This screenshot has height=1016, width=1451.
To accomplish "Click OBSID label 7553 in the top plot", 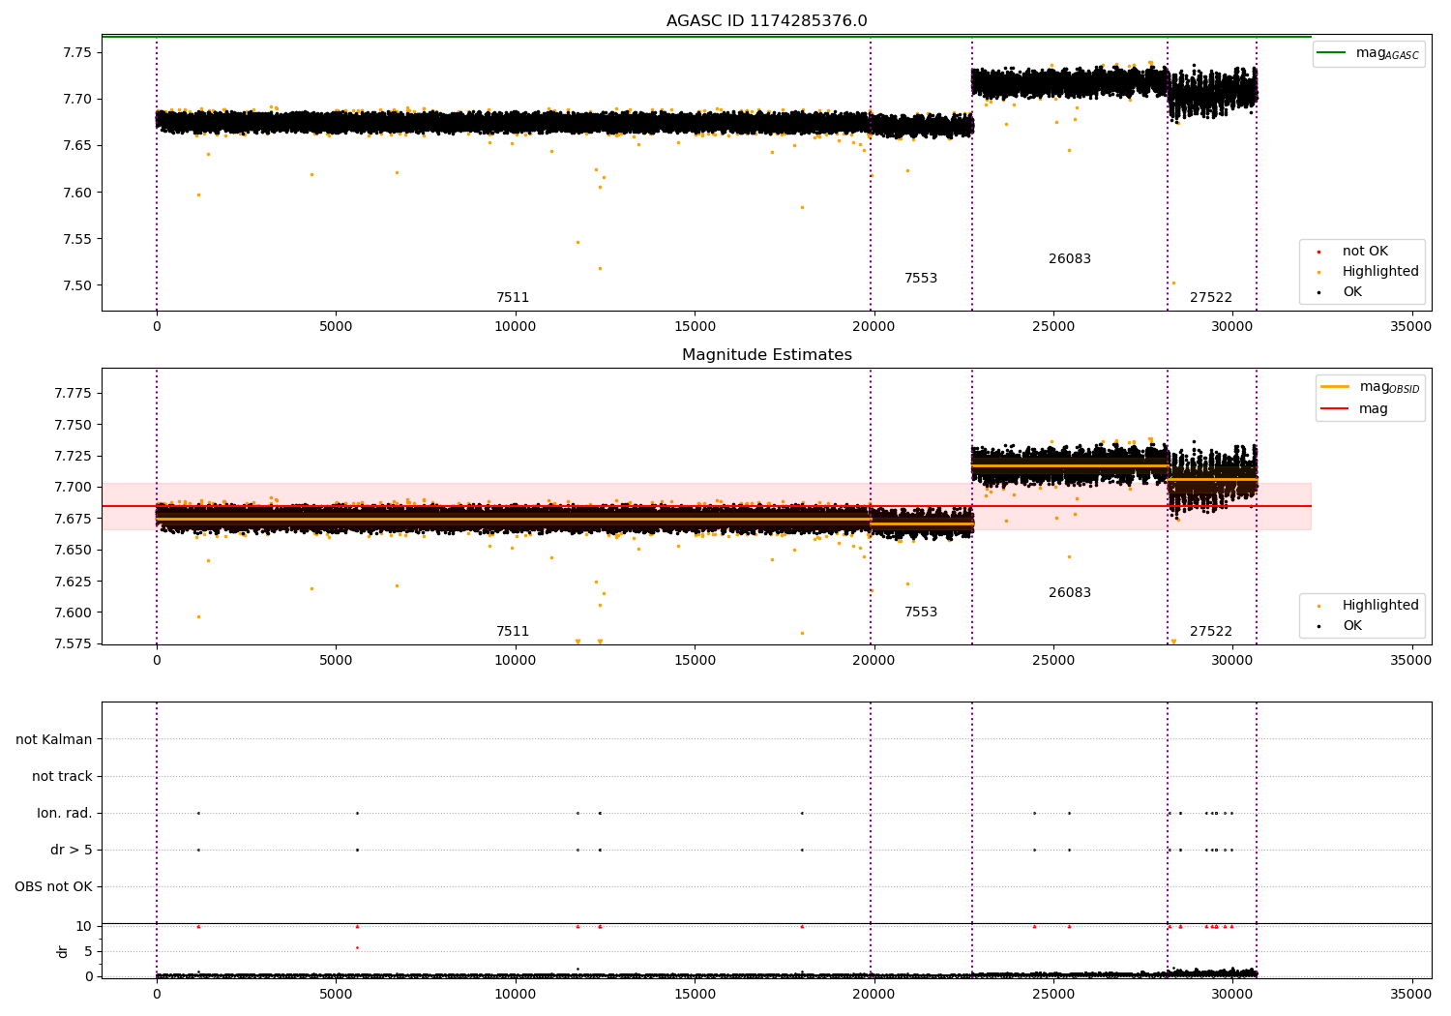I will click(x=921, y=279).
